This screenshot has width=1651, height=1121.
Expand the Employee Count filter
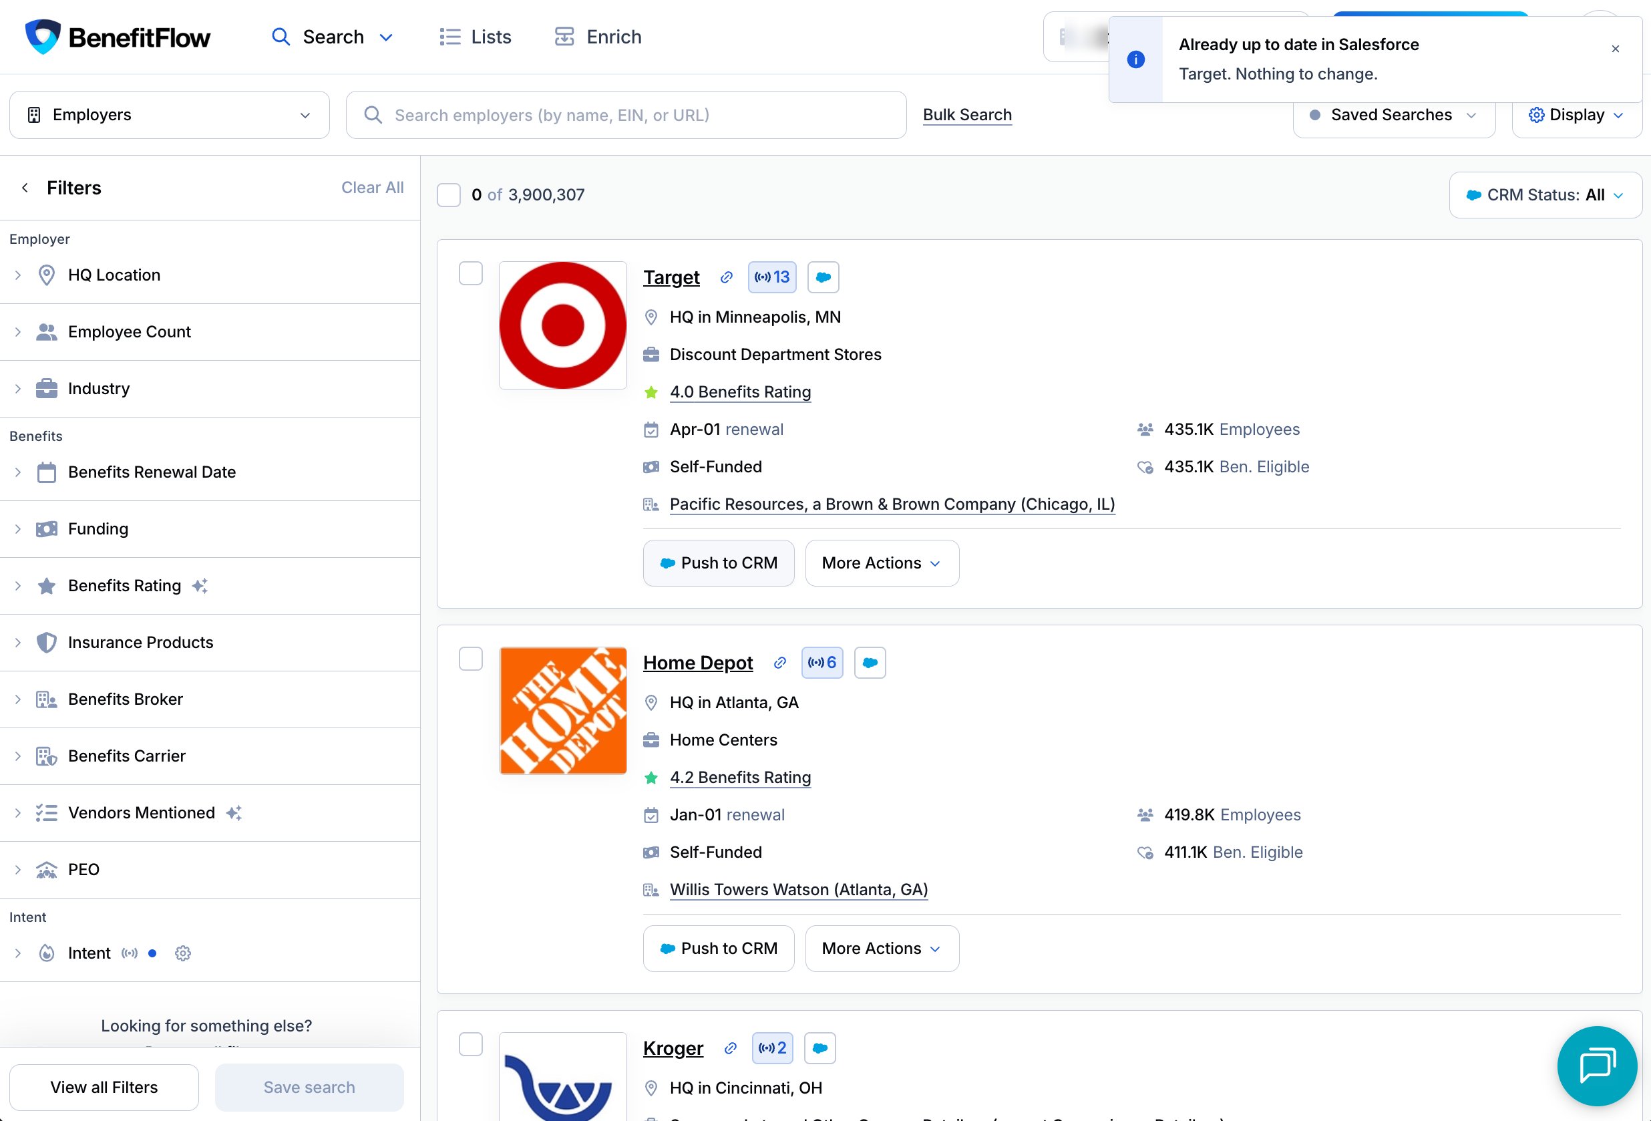[x=210, y=332]
